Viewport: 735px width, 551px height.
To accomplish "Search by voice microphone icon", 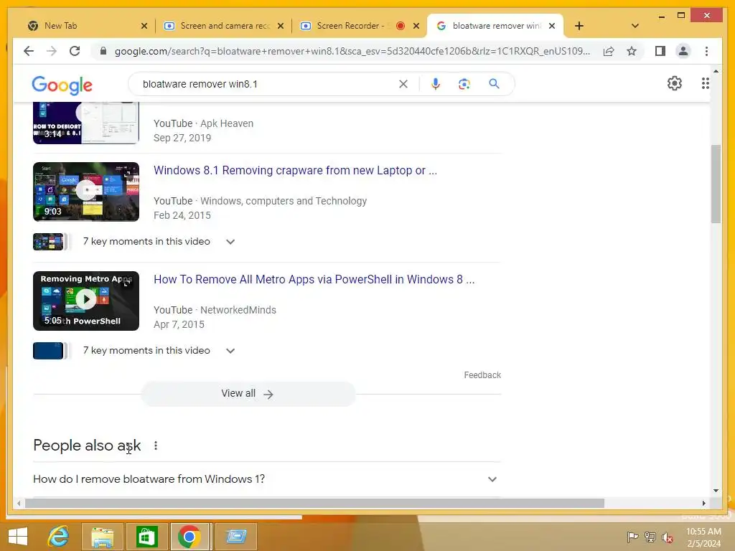I will point(436,84).
